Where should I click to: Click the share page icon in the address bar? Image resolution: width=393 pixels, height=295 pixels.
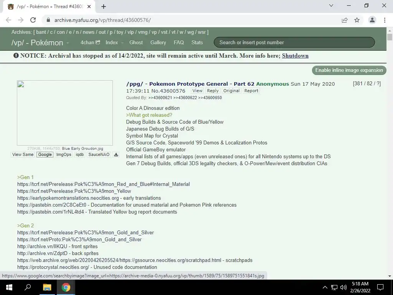[x=345, y=20]
